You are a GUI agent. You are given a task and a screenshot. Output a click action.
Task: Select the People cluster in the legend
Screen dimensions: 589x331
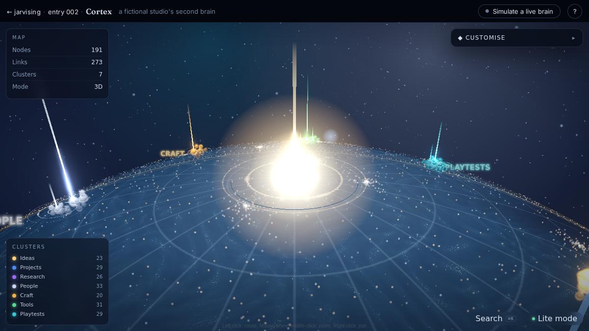(x=57, y=286)
